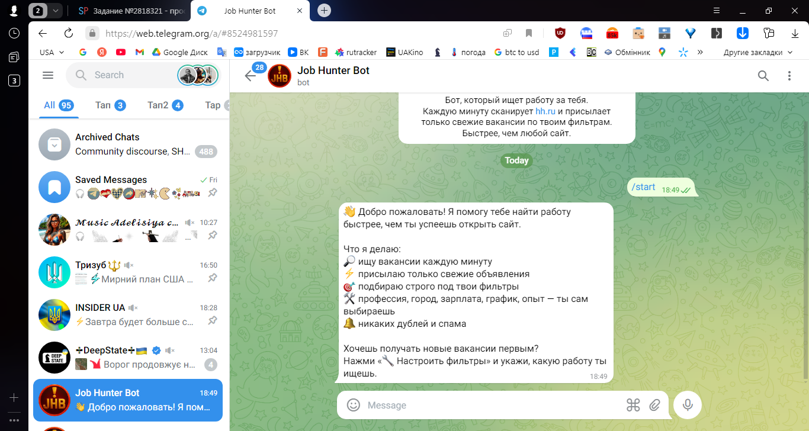Click the blue download arrow extension icon

pyautogui.click(x=742, y=33)
